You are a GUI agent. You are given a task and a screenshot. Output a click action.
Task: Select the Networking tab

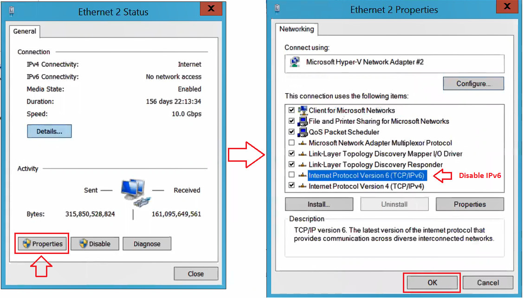[297, 29]
